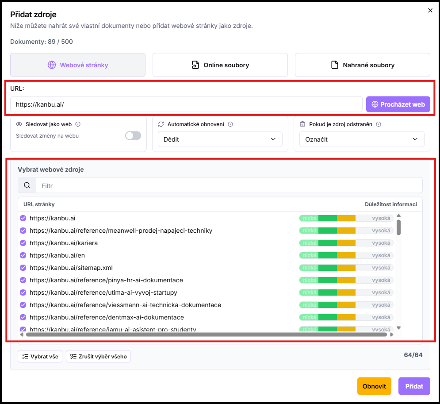The image size is (440, 404).
Task: Click the Filtr search field
Action: [229, 185]
